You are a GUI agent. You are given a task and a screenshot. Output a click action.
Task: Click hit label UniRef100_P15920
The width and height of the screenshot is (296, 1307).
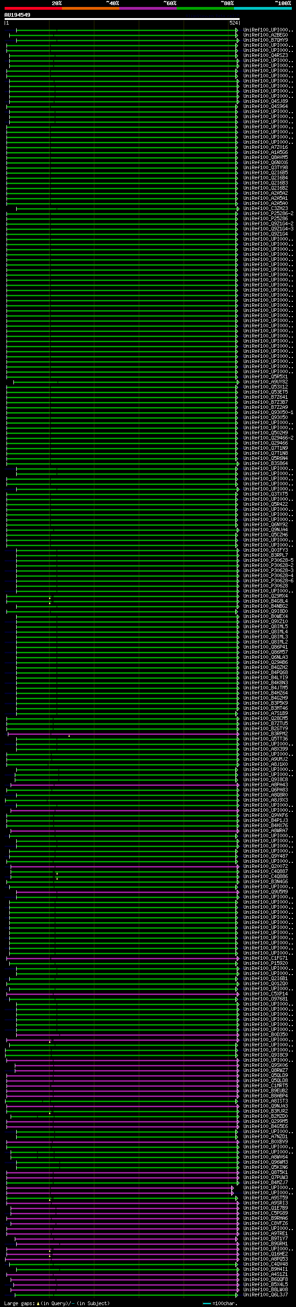tap(265, 963)
